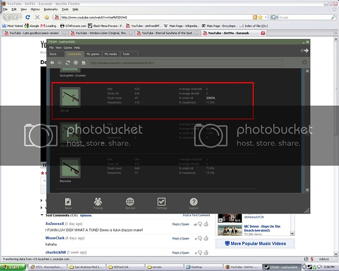
Task: Switch to the Steam My media tab
Action: pos(111,54)
